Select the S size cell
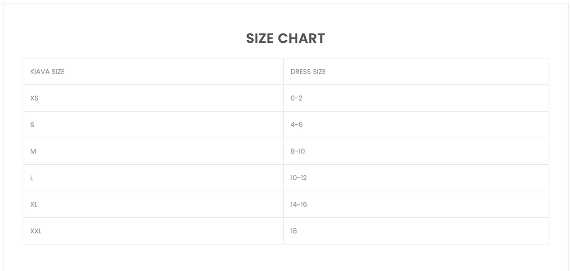The height and width of the screenshot is (271, 570). 32,125
